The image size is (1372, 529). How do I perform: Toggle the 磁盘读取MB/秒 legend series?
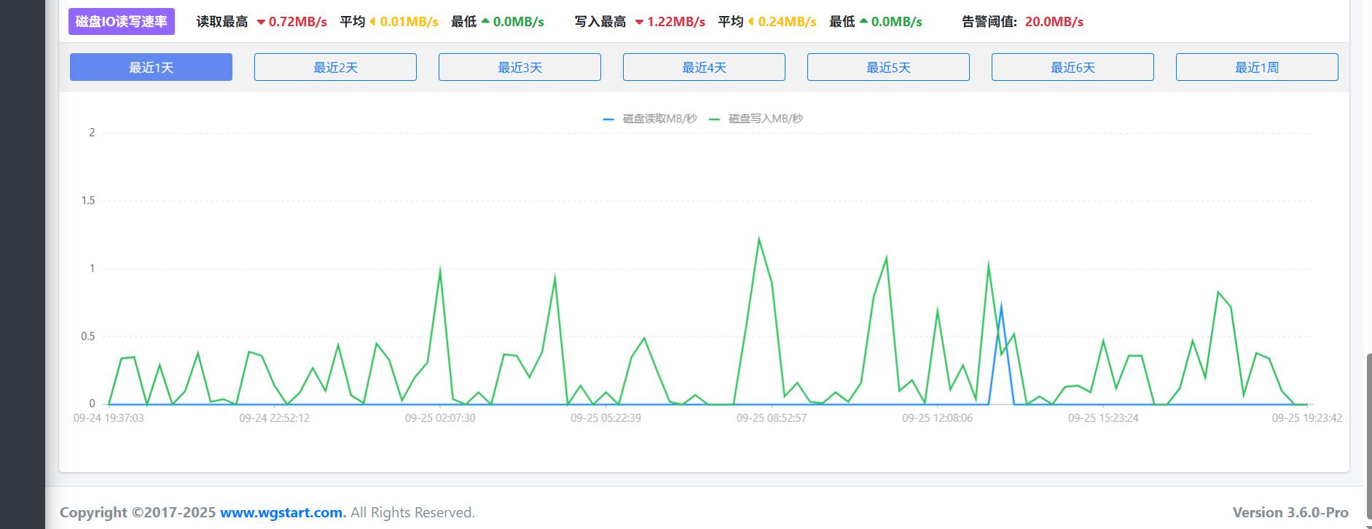[x=650, y=119]
